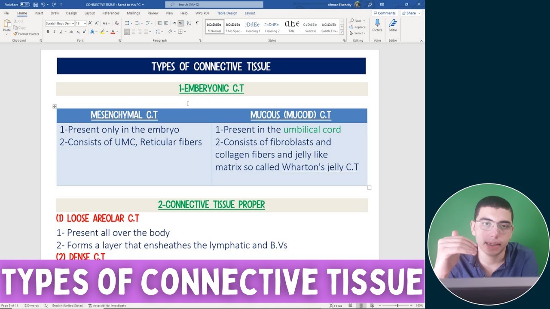Collapse the ribbon with the chevron
The height and width of the screenshot is (309, 550).
click(x=421, y=41)
